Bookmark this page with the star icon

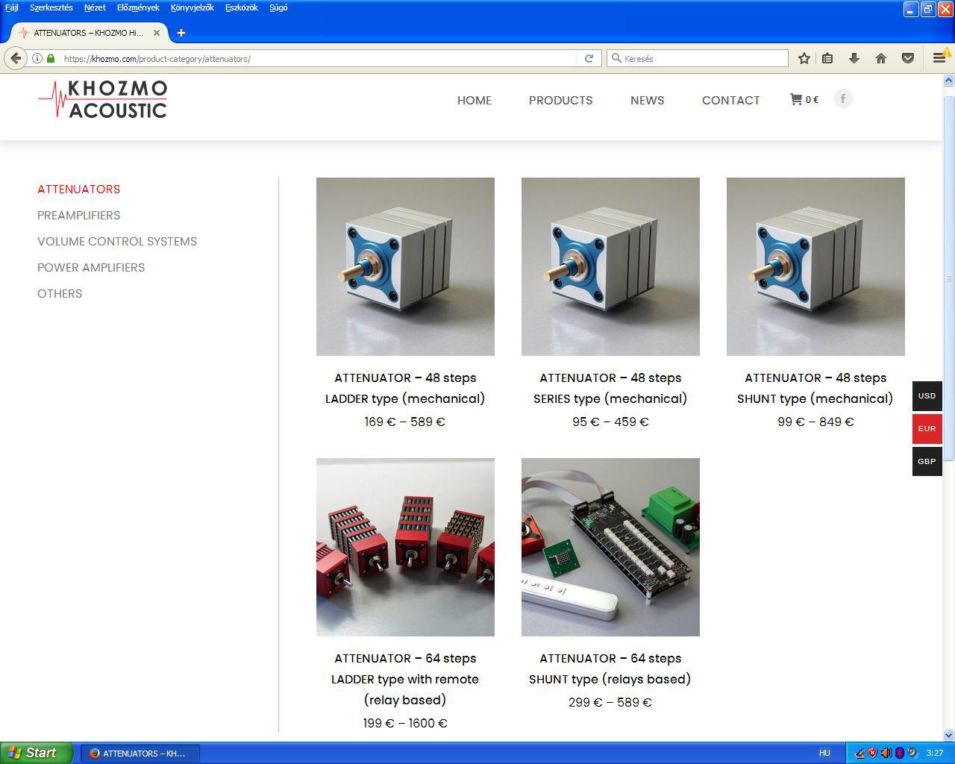804,58
